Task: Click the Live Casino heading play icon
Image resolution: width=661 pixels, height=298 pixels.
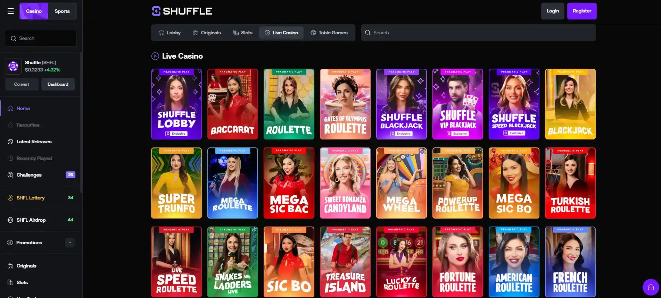Action: tap(155, 56)
